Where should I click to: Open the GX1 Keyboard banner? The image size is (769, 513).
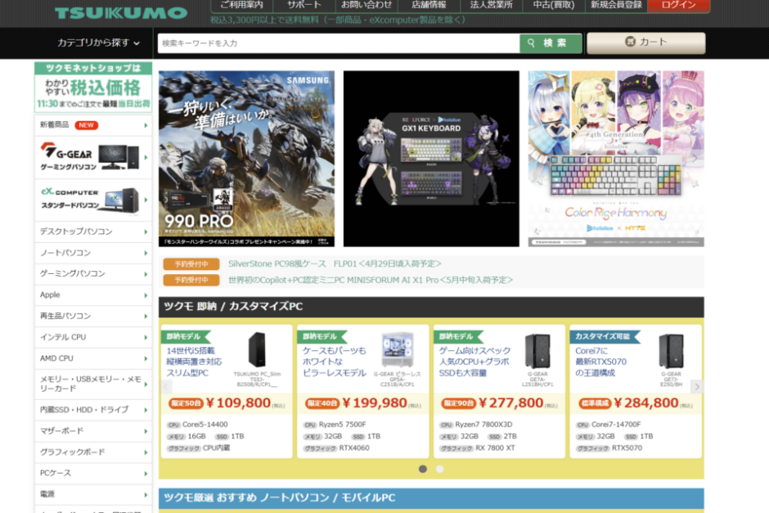[x=431, y=158]
